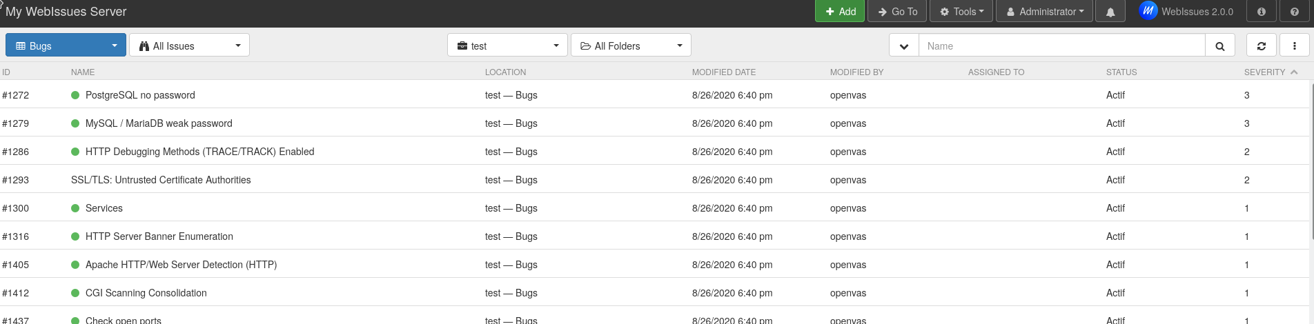Select issue ID #1300

tap(16, 208)
